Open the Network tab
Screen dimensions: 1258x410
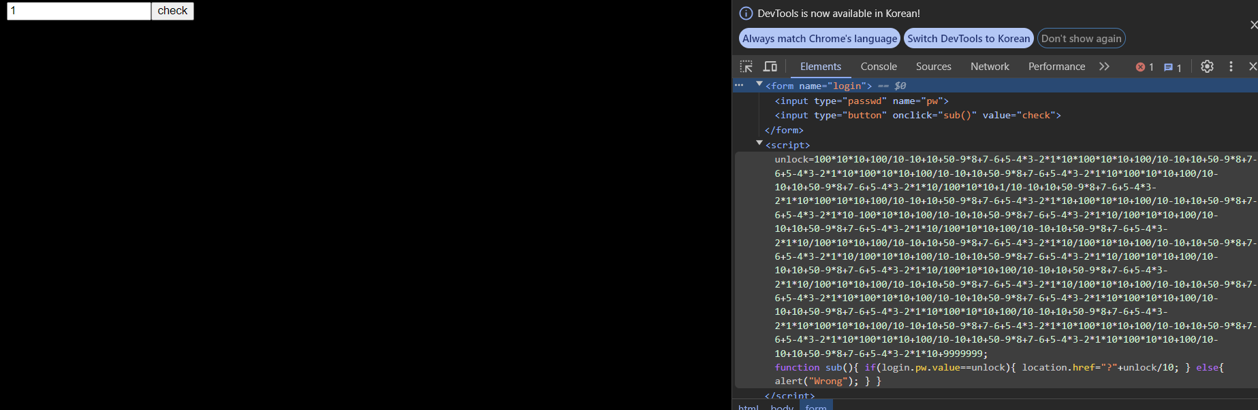(x=990, y=67)
